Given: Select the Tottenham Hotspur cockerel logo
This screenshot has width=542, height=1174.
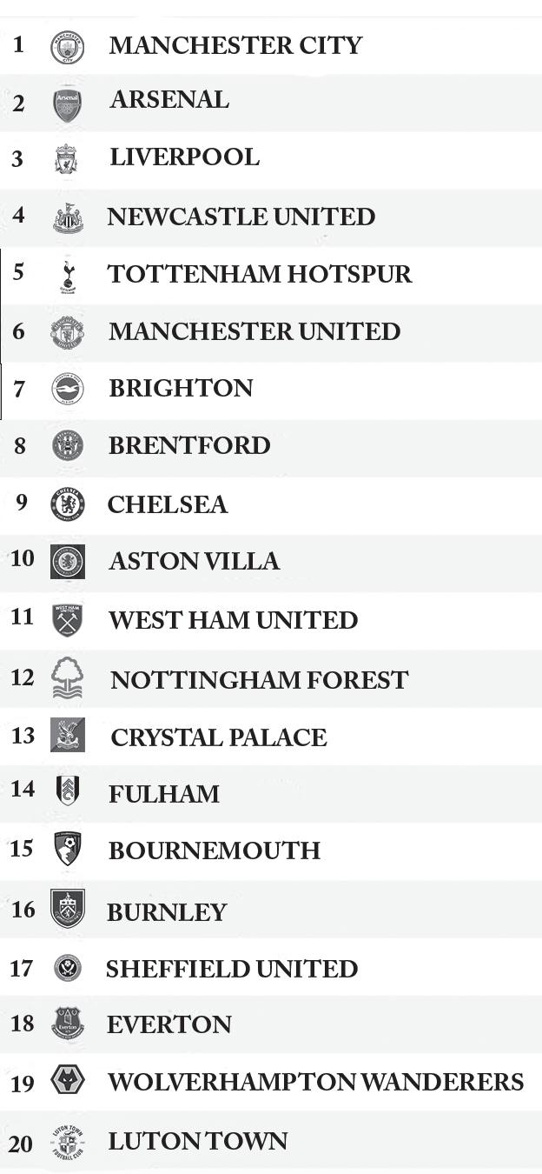Looking at the screenshot, I should point(68,276).
